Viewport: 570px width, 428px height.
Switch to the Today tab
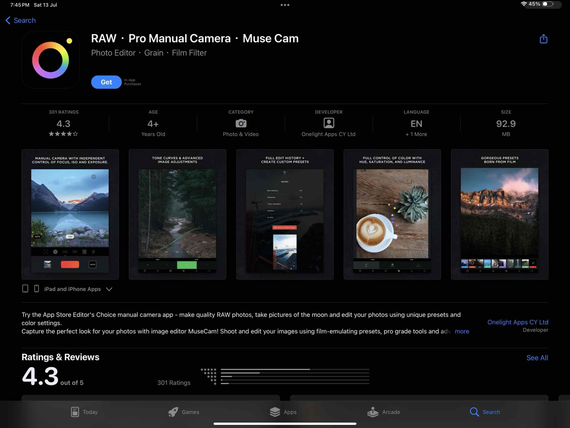[x=83, y=412]
